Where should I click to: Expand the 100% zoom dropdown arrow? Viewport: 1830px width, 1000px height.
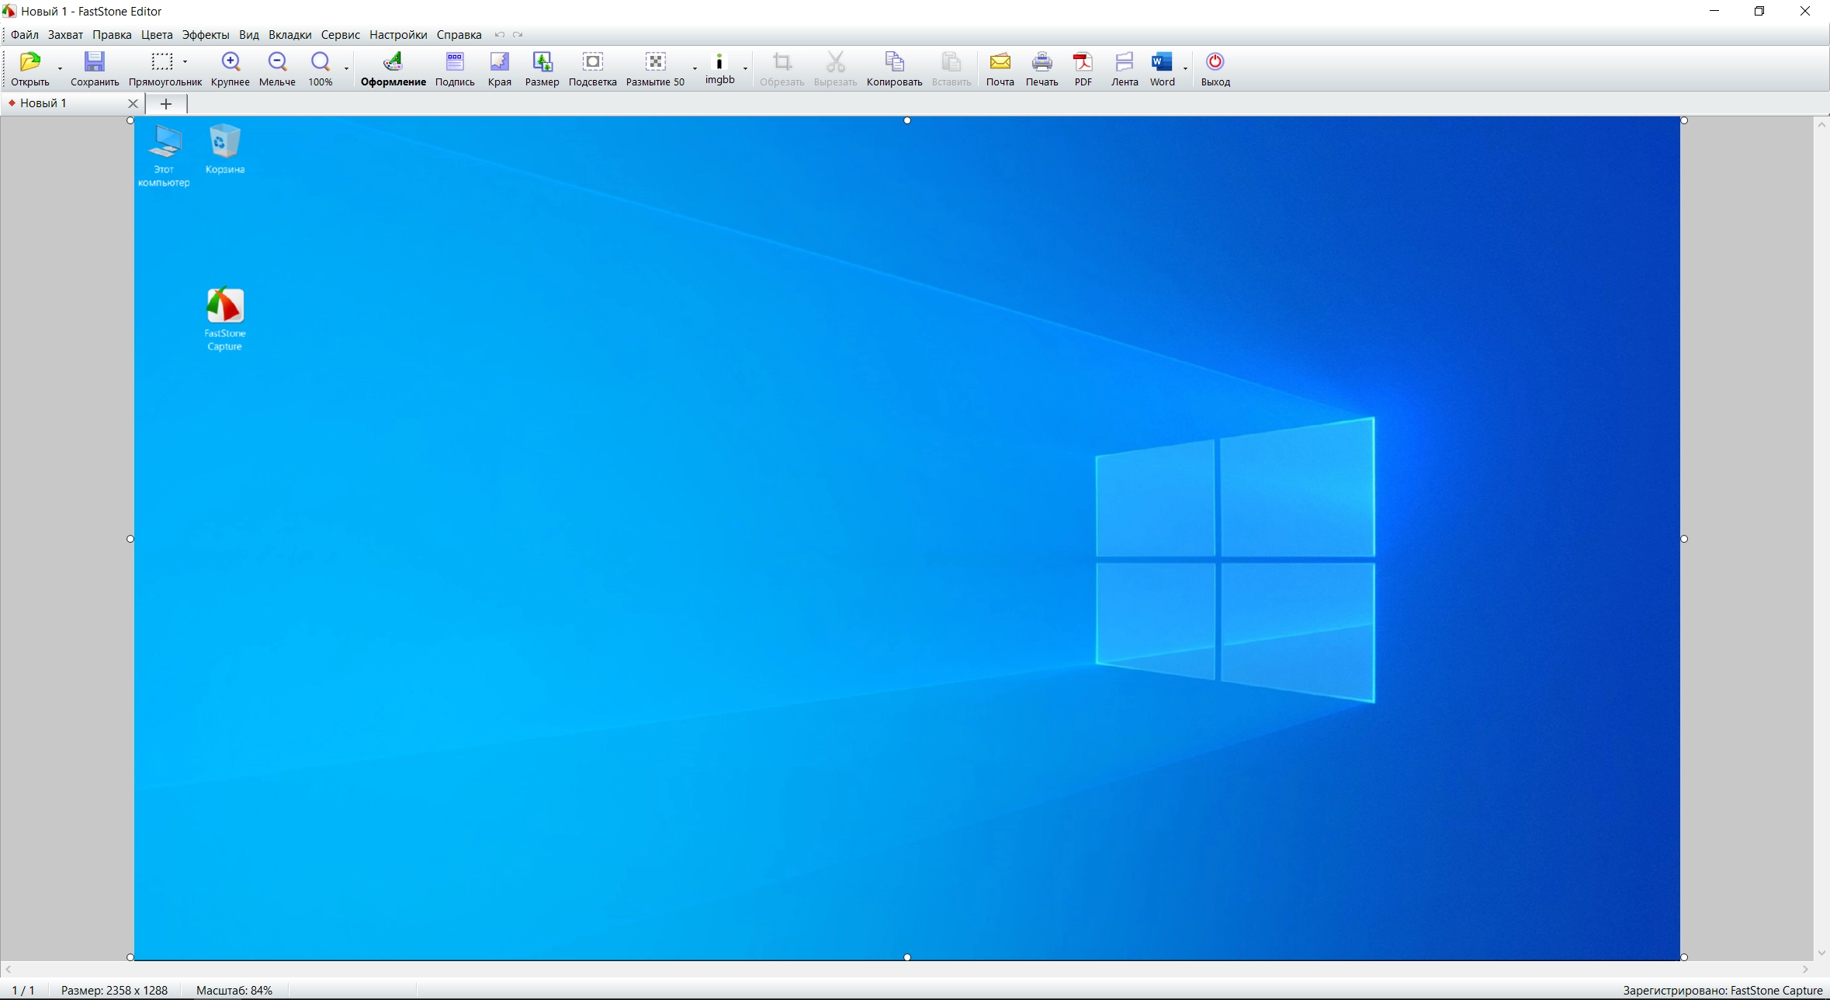(346, 68)
